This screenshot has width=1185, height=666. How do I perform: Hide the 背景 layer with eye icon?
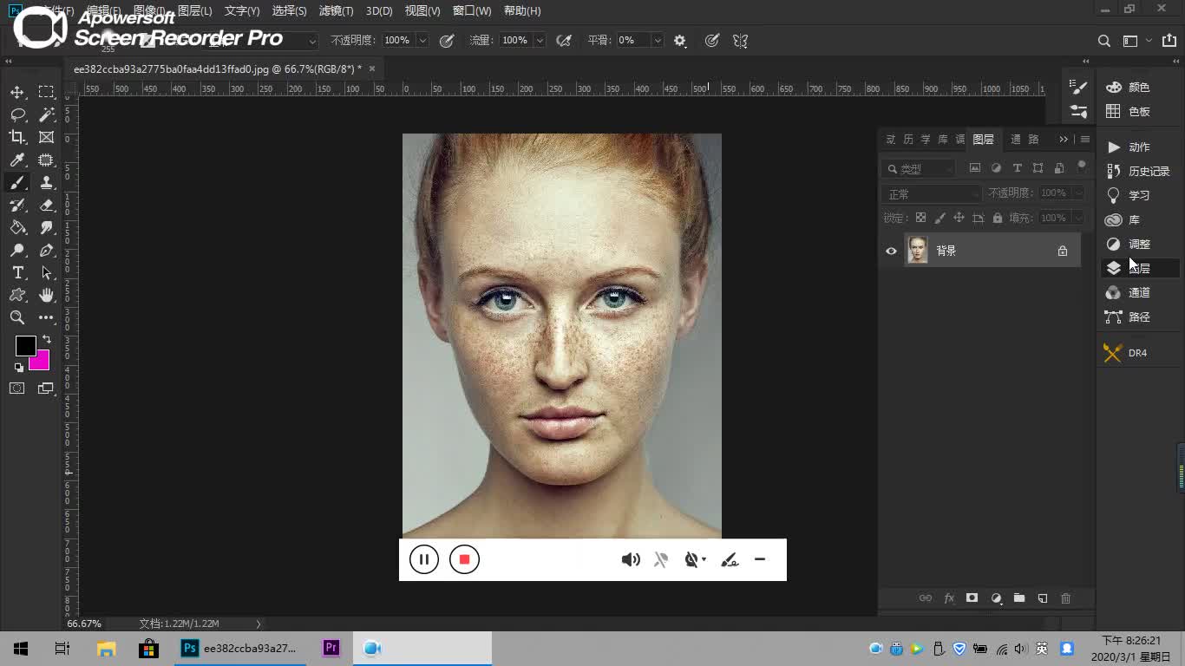click(891, 251)
